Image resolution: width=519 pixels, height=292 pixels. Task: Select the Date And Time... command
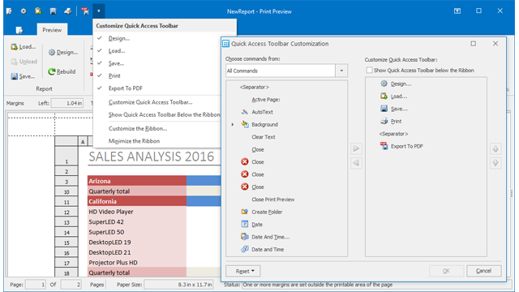click(270, 237)
